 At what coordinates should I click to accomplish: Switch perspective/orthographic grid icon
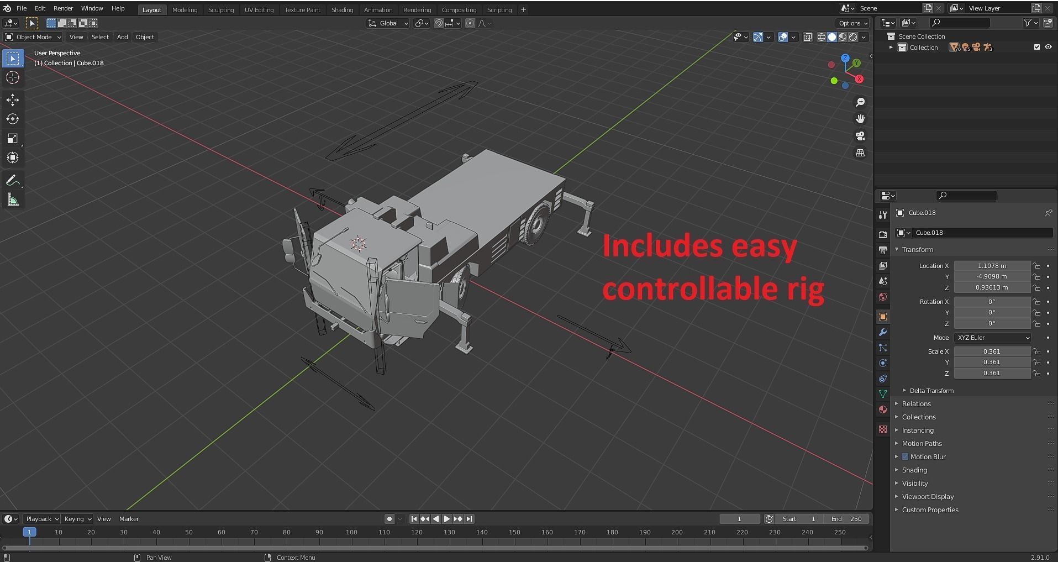(860, 153)
